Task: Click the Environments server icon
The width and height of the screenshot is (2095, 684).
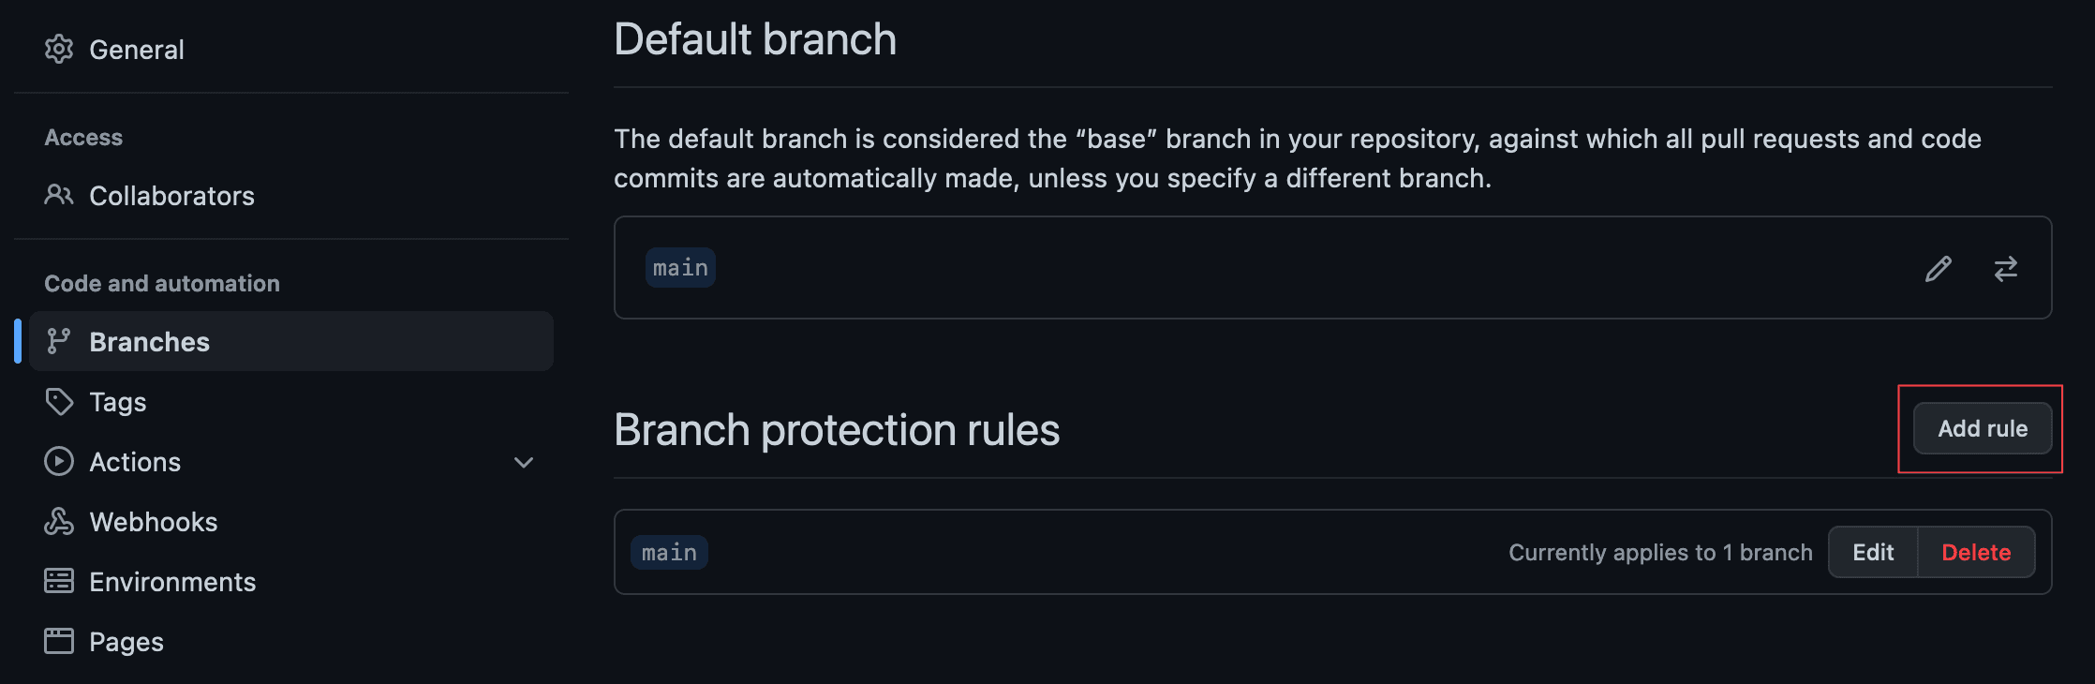Action: point(59,581)
